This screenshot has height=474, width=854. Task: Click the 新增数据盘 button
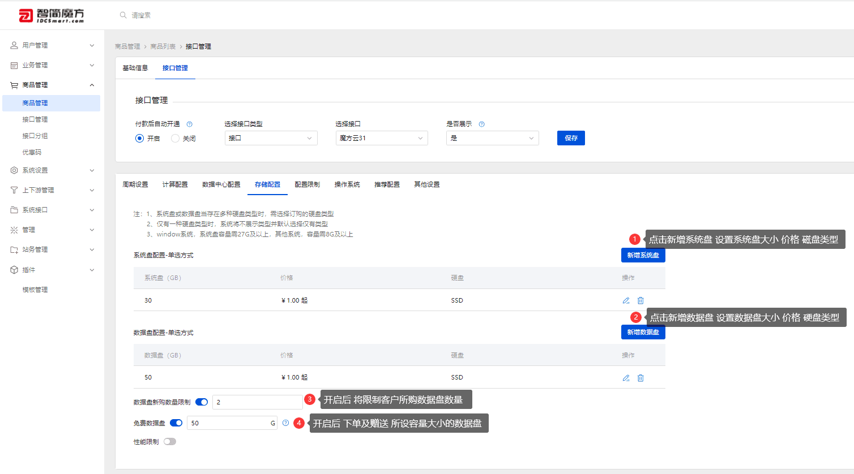point(643,332)
